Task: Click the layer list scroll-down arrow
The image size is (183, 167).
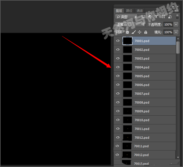Action: [178, 157]
